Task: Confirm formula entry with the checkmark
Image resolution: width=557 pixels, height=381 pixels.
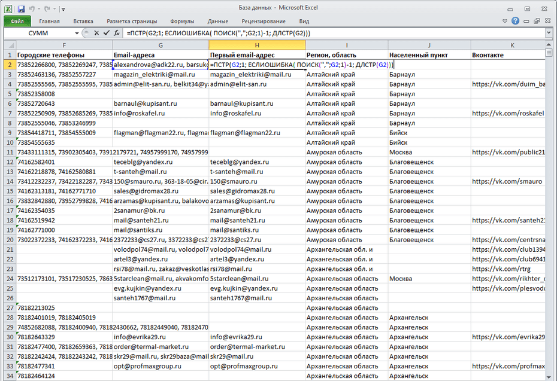Action: tap(106, 33)
